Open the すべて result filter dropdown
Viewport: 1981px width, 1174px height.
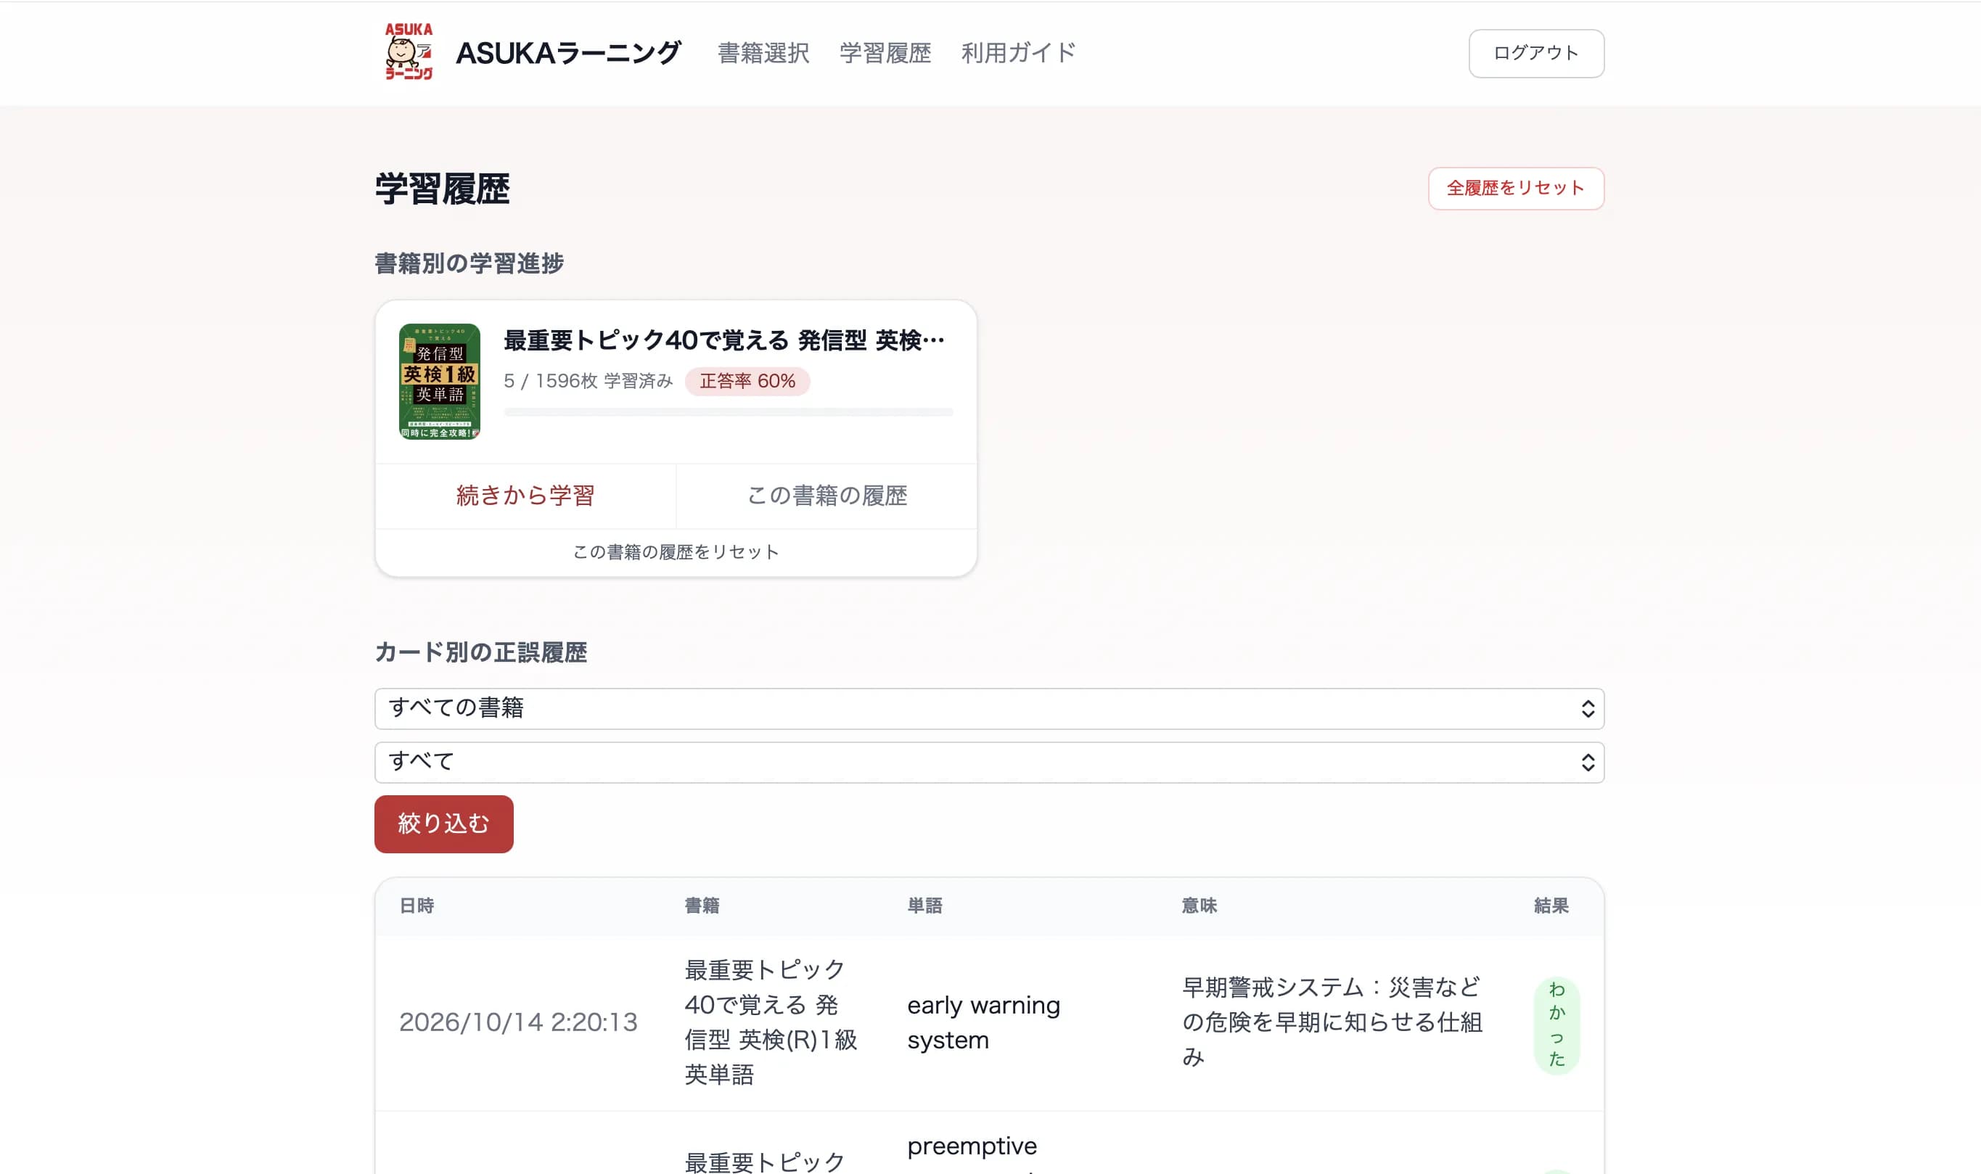(x=989, y=762)
